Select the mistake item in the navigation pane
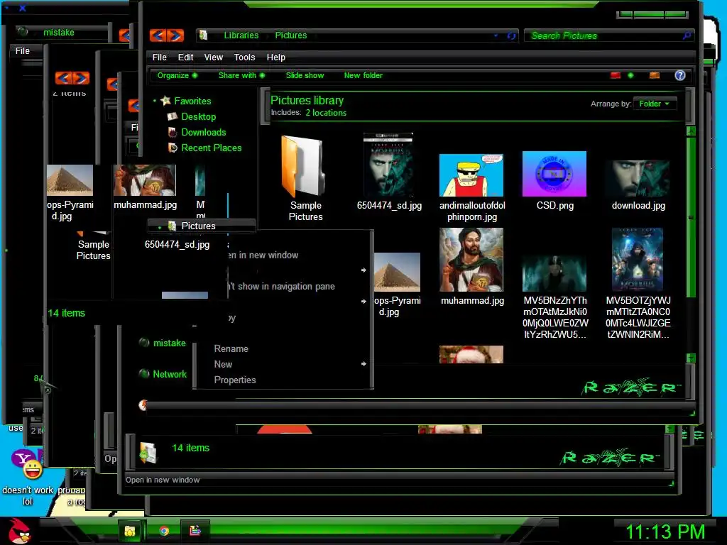 tap(169, 343)
